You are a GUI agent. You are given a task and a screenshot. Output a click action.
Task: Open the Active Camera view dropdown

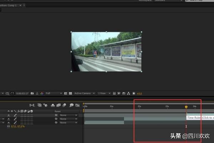[x=85, y=93]
